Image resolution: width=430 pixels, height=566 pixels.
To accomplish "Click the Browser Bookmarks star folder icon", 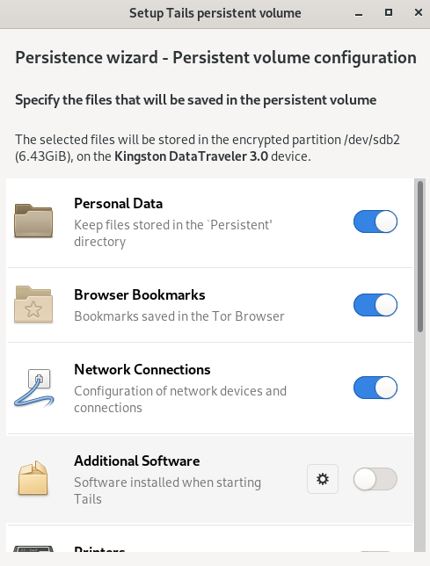I will (x=33, y=304).
